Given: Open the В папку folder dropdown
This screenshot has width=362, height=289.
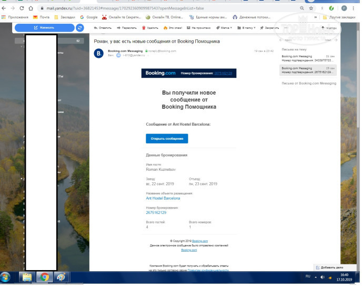Looking at the screenshot, I should pyautogui.click(x=246, y=27).
